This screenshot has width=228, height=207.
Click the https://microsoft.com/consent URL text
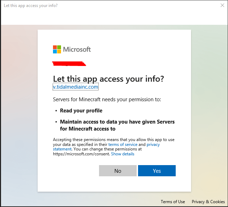coord(81,154)
